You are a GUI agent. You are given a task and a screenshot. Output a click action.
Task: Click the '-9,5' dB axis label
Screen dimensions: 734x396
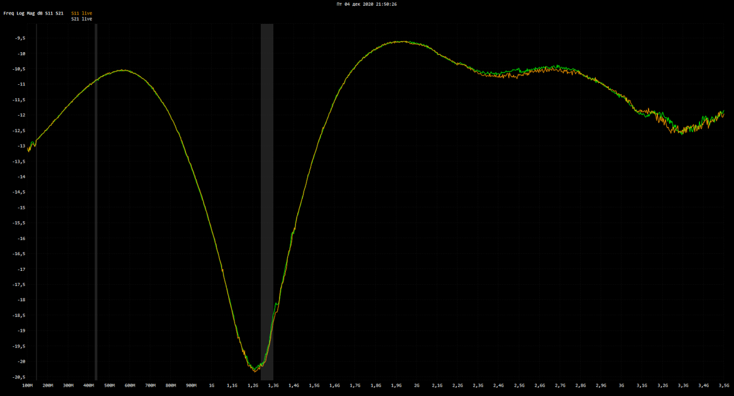coord(19,38)
